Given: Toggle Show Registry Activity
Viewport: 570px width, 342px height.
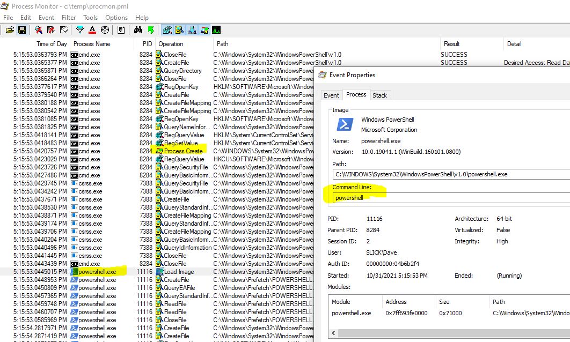Looking at the screenshot, I should [x=167, y=30].
